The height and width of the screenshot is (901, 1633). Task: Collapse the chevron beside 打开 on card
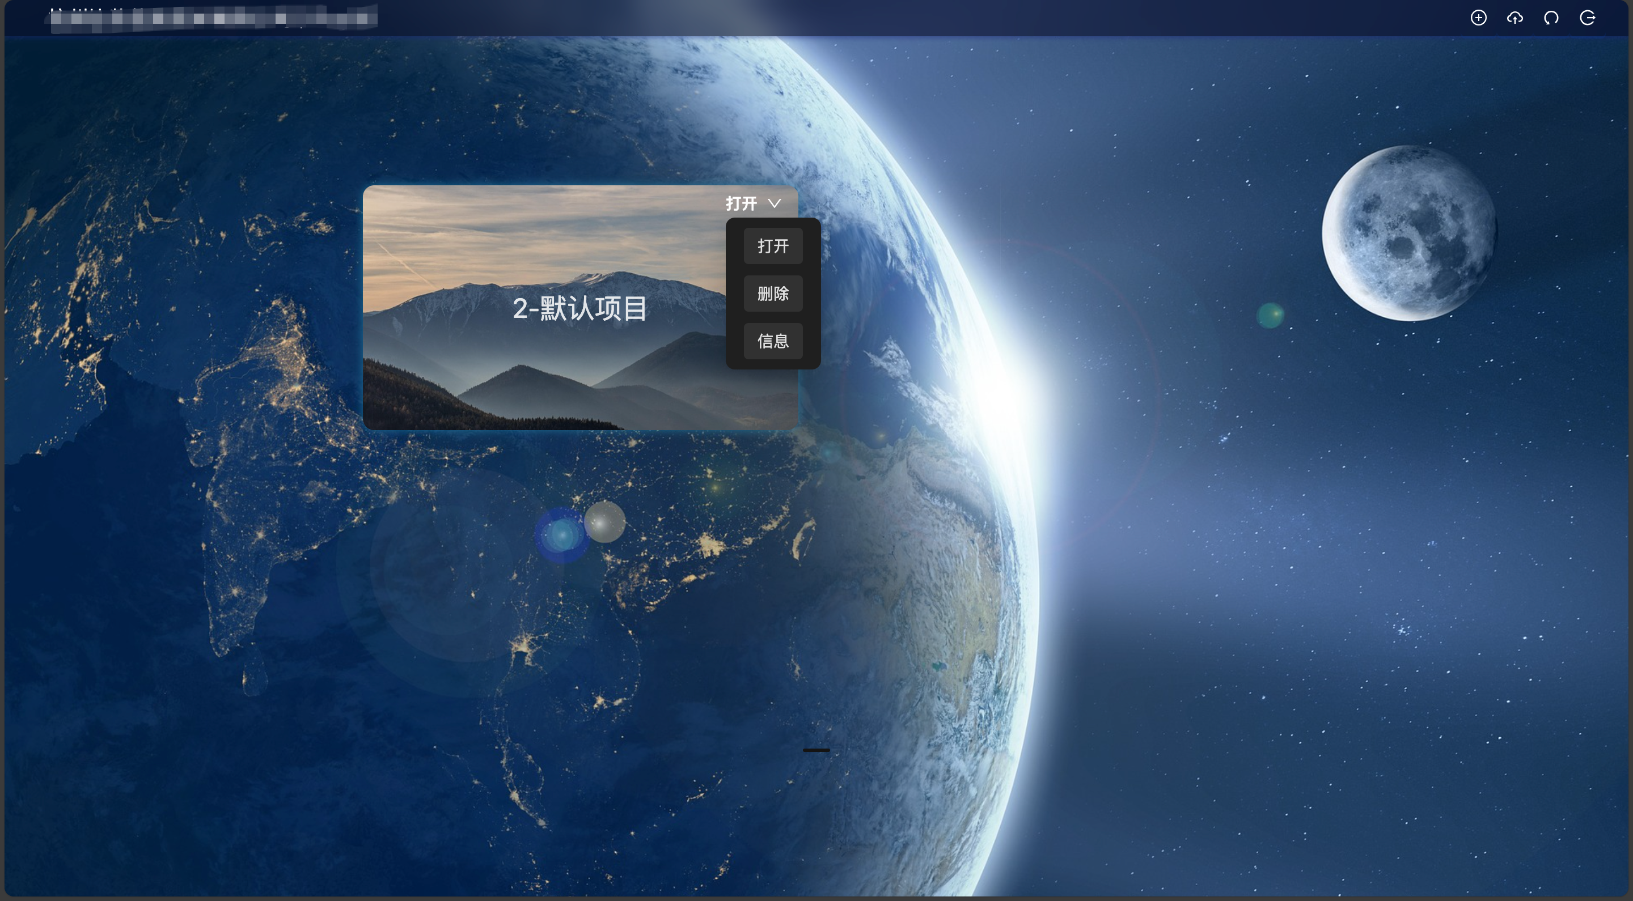(774, 203)
